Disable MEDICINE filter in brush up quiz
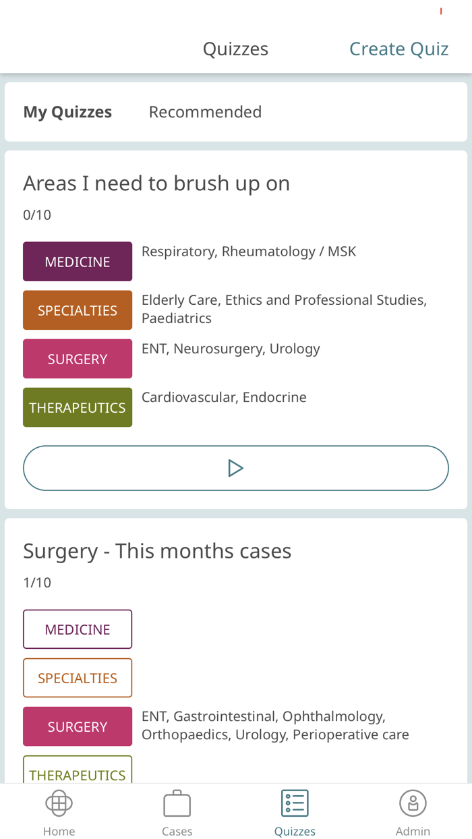472x839 pixels. point(78,261)
